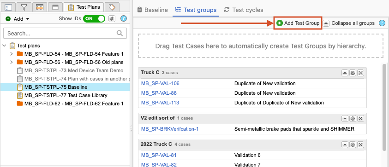Switch to the Test groups tab
This screenshot has height=167, width=389.
pyautogui.click(x=196, y=10)
